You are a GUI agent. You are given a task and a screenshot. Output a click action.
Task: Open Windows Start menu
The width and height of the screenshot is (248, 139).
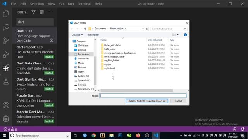[x=4, y=136]
